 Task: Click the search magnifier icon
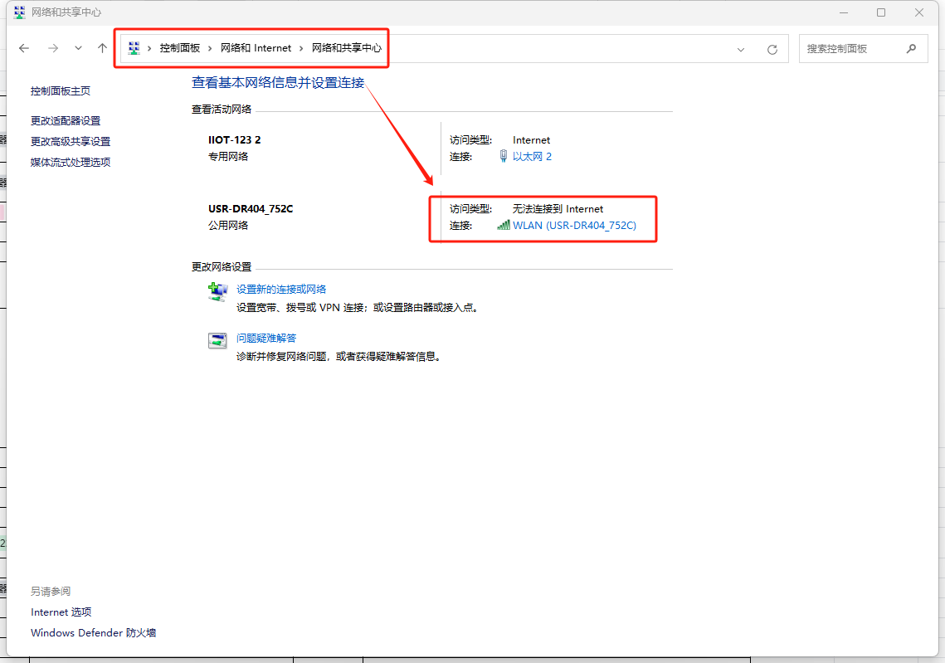point(911,48)
